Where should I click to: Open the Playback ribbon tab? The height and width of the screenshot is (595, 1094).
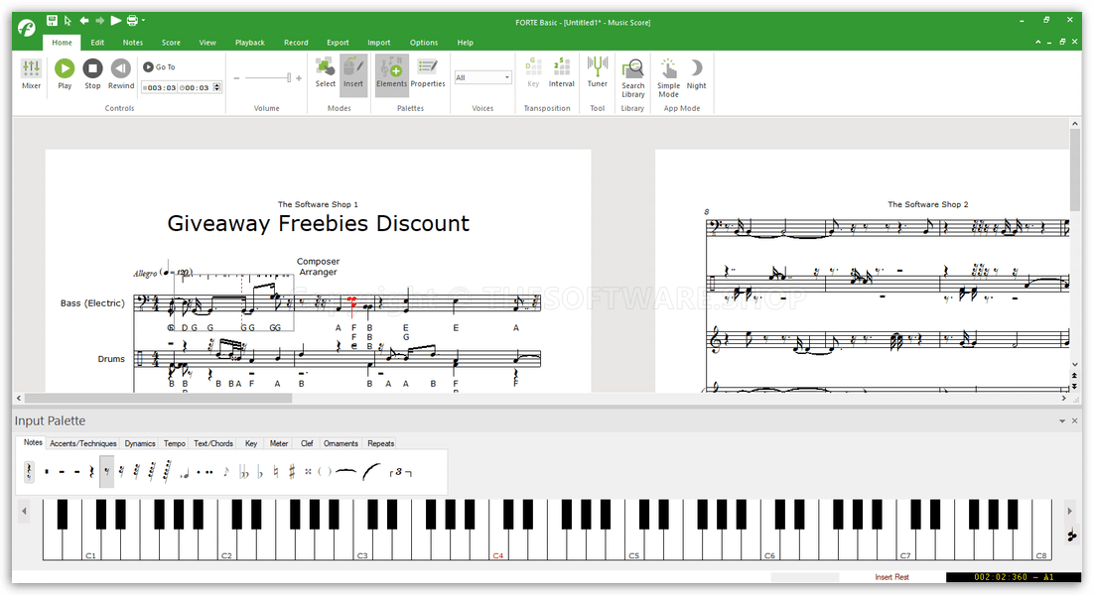pyautogui.click(x=250, y=43)
